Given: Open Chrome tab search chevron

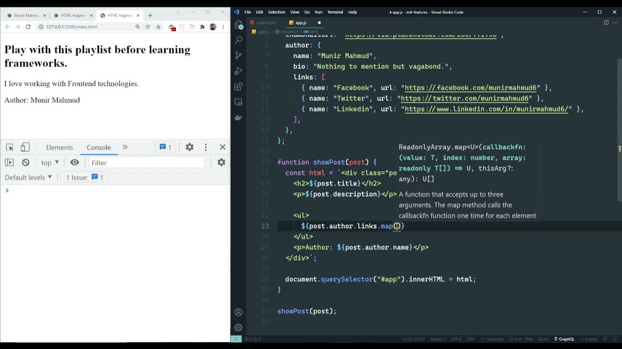Looking at the screenshot, I should coord(178,12).
